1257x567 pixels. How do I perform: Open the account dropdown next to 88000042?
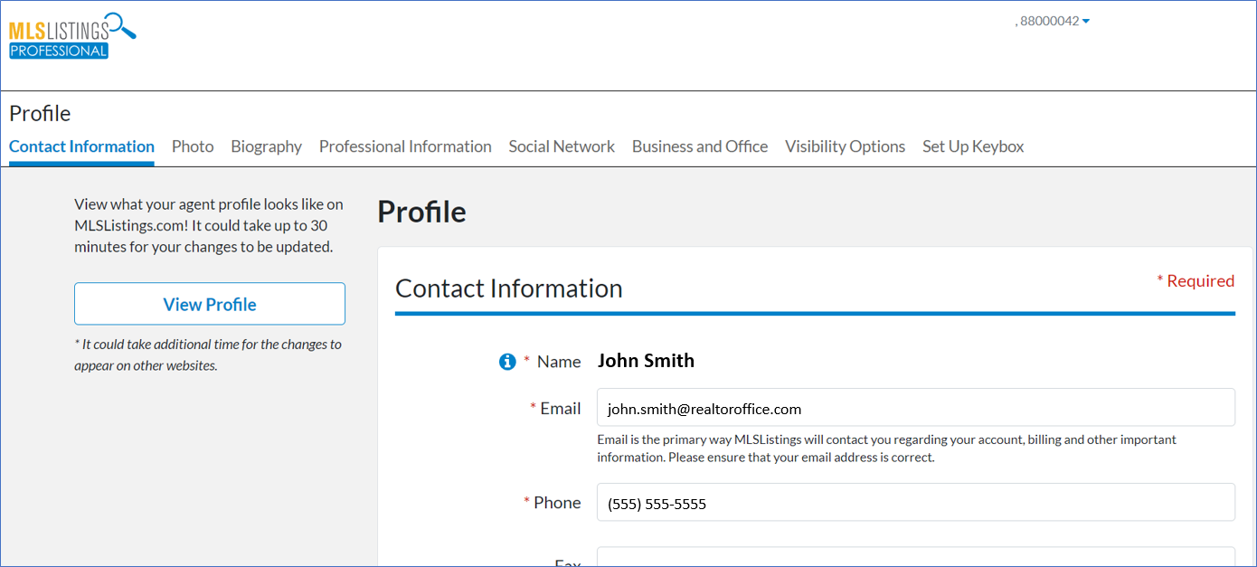pyautogui.click(x=1085, y=22)
